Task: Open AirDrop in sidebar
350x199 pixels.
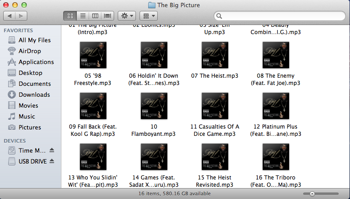Action: pyautogui.click(x=30, y=51)
